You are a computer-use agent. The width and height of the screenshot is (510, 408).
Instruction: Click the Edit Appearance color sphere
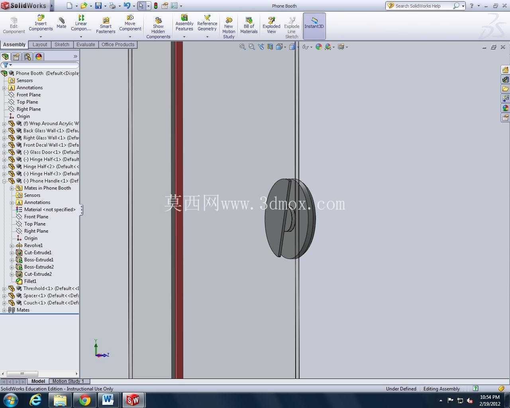[318, 47]
